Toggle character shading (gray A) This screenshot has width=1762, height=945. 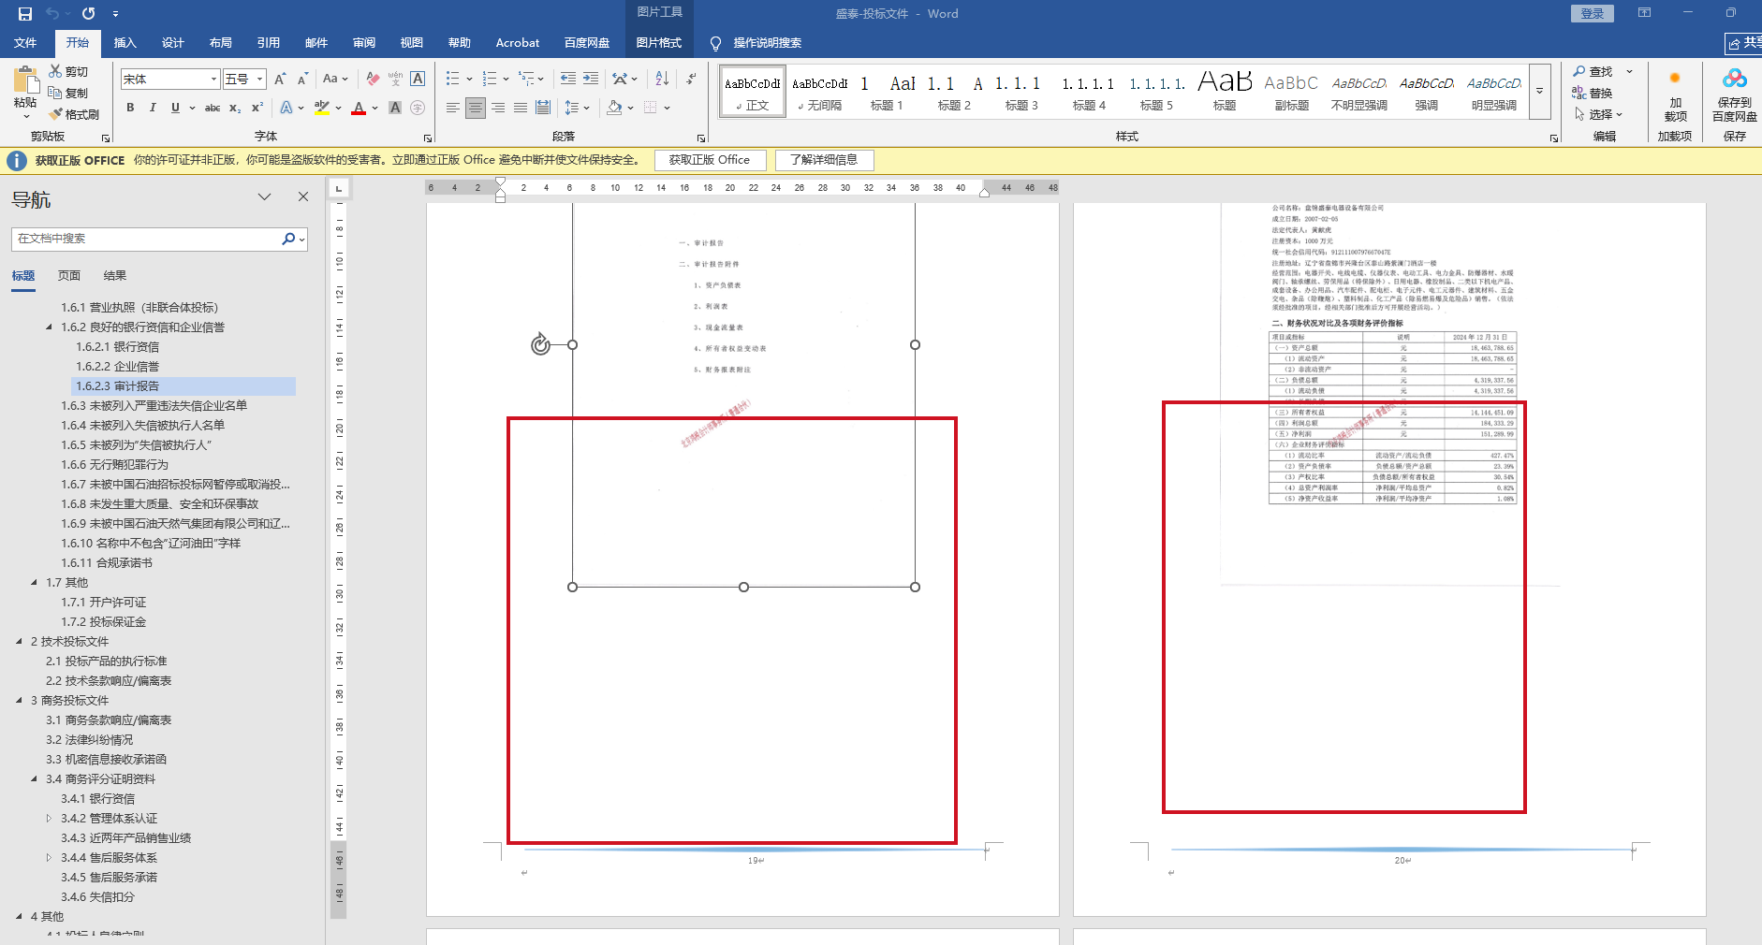coord(395,108)
